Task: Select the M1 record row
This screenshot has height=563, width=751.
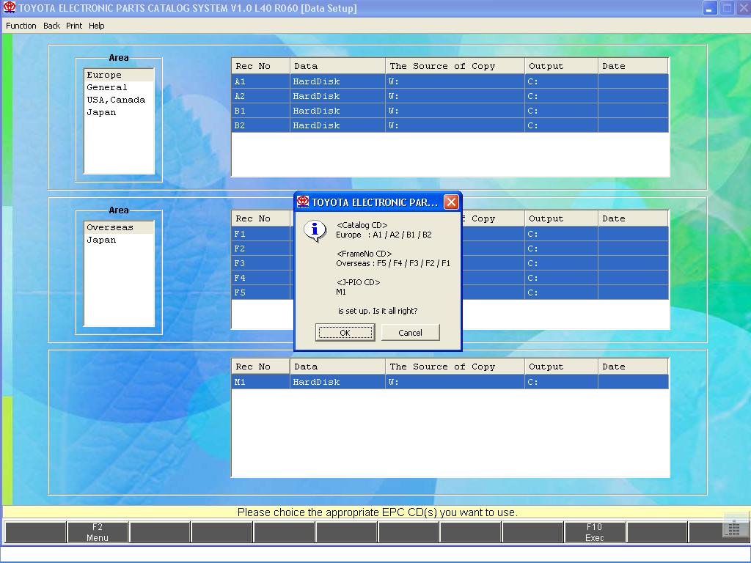Action: (450, 382)
